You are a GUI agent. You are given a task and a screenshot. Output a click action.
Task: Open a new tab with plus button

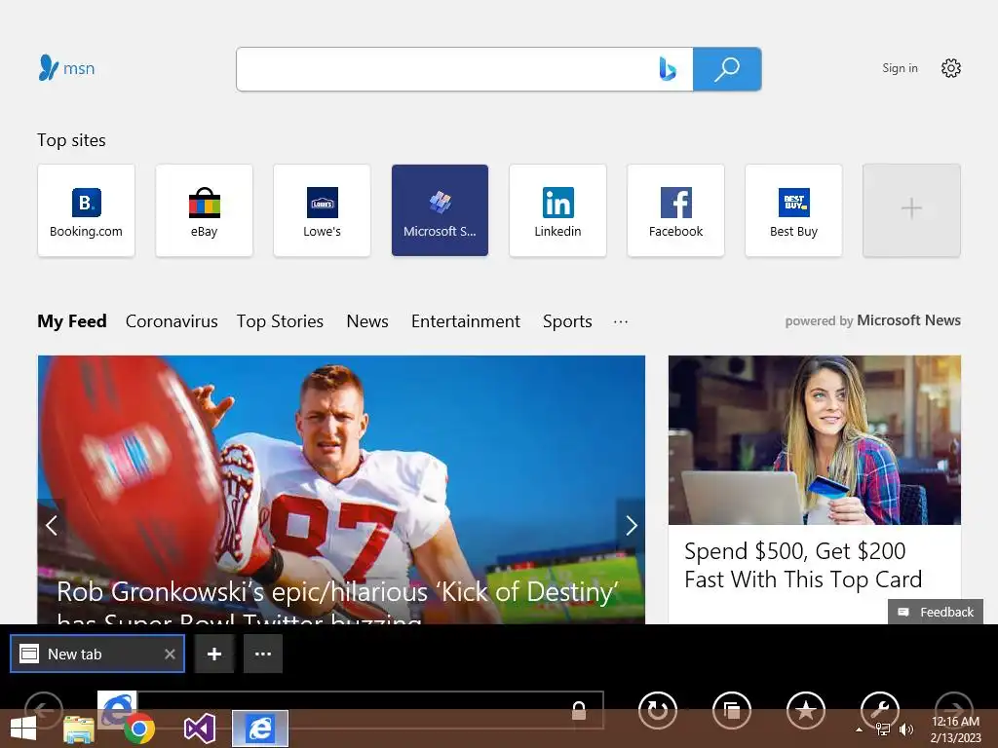coord(214,654)
